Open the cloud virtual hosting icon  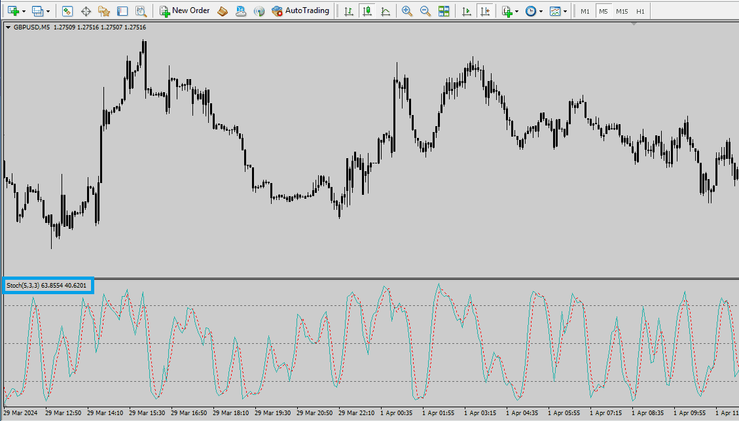(241, 11)
